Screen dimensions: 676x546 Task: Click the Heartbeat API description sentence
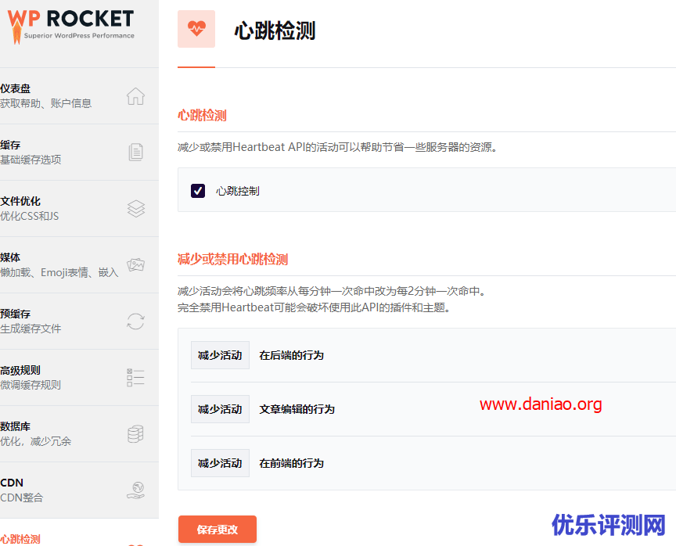[339, 147]
